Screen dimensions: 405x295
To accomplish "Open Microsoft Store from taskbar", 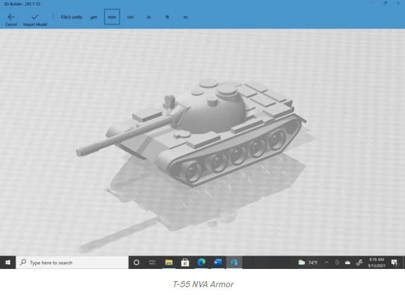I will [x=185, y=262].
